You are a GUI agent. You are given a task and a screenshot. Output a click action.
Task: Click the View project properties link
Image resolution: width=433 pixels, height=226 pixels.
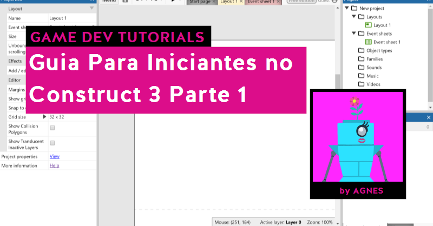pyautogui.click(x=54, y=157)
